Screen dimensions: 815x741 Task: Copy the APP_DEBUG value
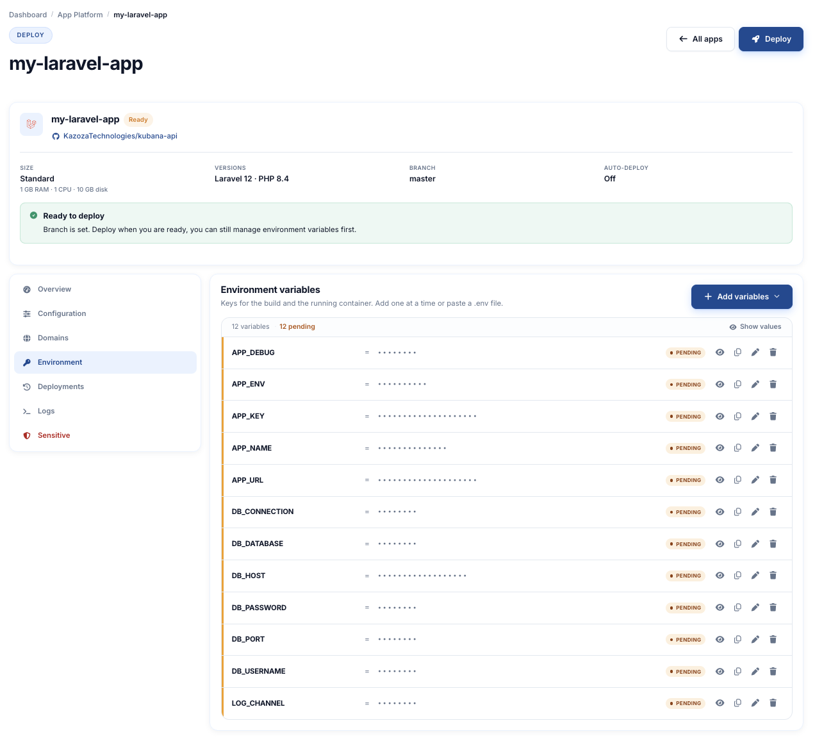pos(737,353)
